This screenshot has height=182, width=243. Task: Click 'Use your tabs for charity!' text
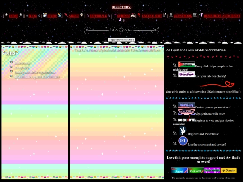pos(211,76)
